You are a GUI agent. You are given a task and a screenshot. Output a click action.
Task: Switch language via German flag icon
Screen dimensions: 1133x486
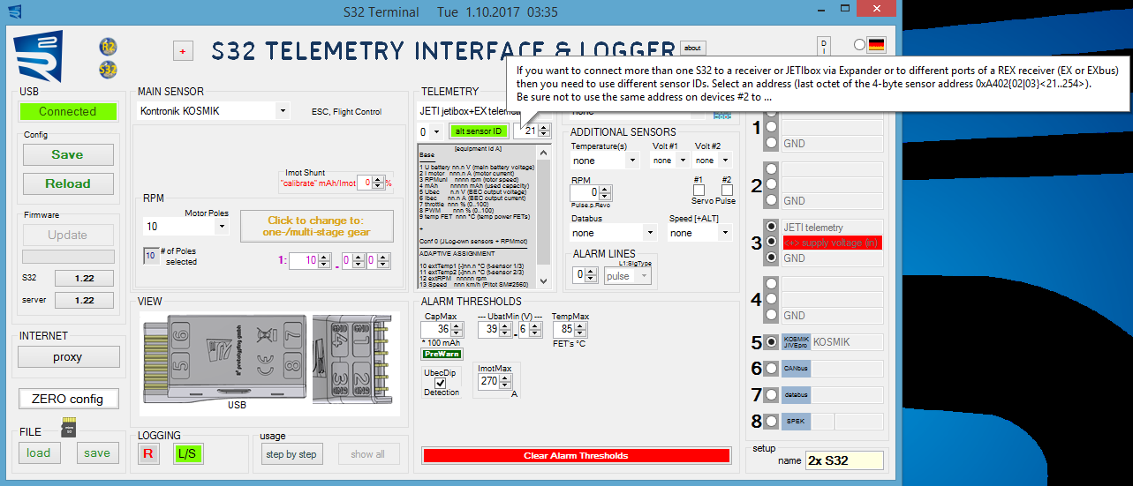(x=877, y=45)
